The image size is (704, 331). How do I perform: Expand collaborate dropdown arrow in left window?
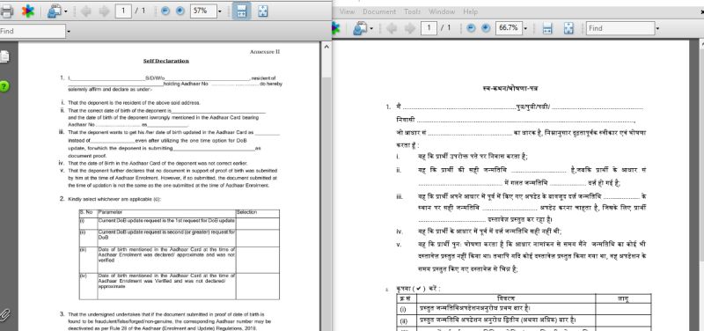click(66, 11)
